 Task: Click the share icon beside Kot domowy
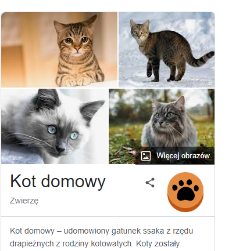[150, 183]
